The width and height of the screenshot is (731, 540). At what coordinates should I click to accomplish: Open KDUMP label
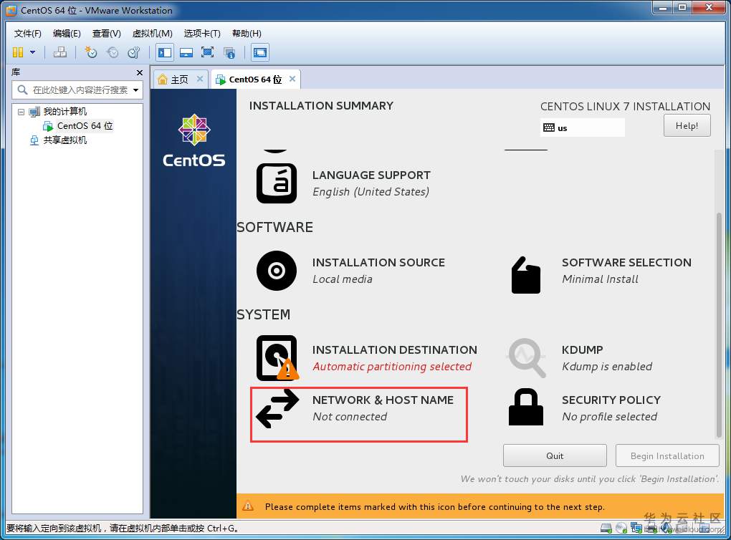(582, 350)
